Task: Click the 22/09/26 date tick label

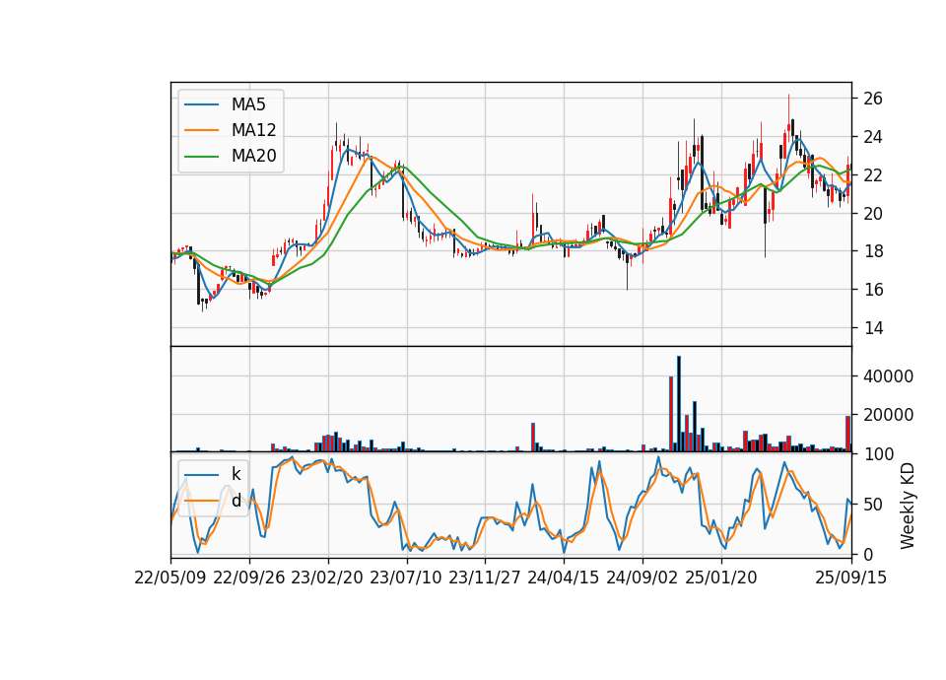Action: tap(249, 578)
